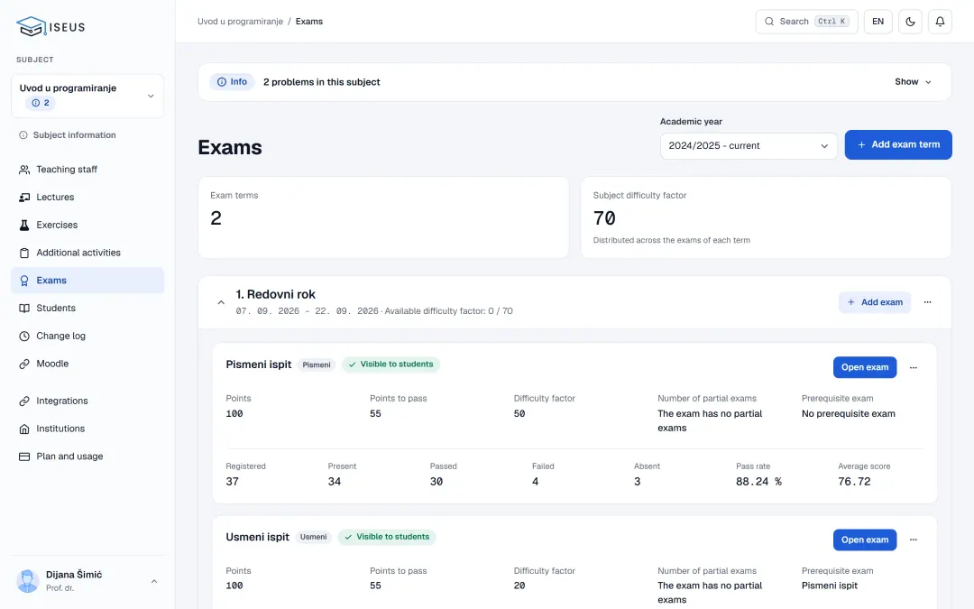The image size is (974, 609).
Task: Expand the user profile menu chevron
Action: tap(154, 582)
